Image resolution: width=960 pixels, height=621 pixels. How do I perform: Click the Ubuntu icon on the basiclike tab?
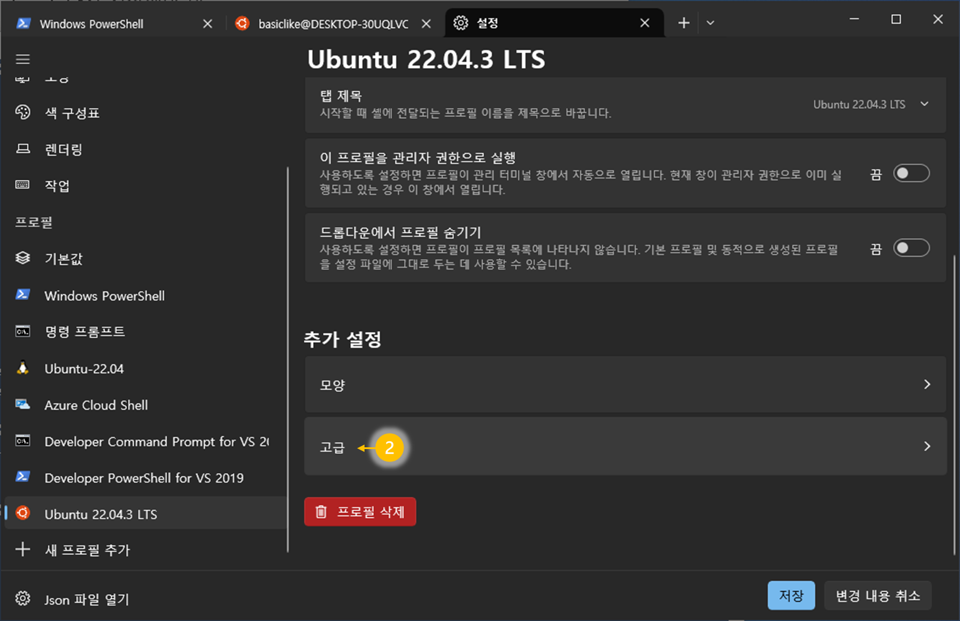tap(242, 24)
